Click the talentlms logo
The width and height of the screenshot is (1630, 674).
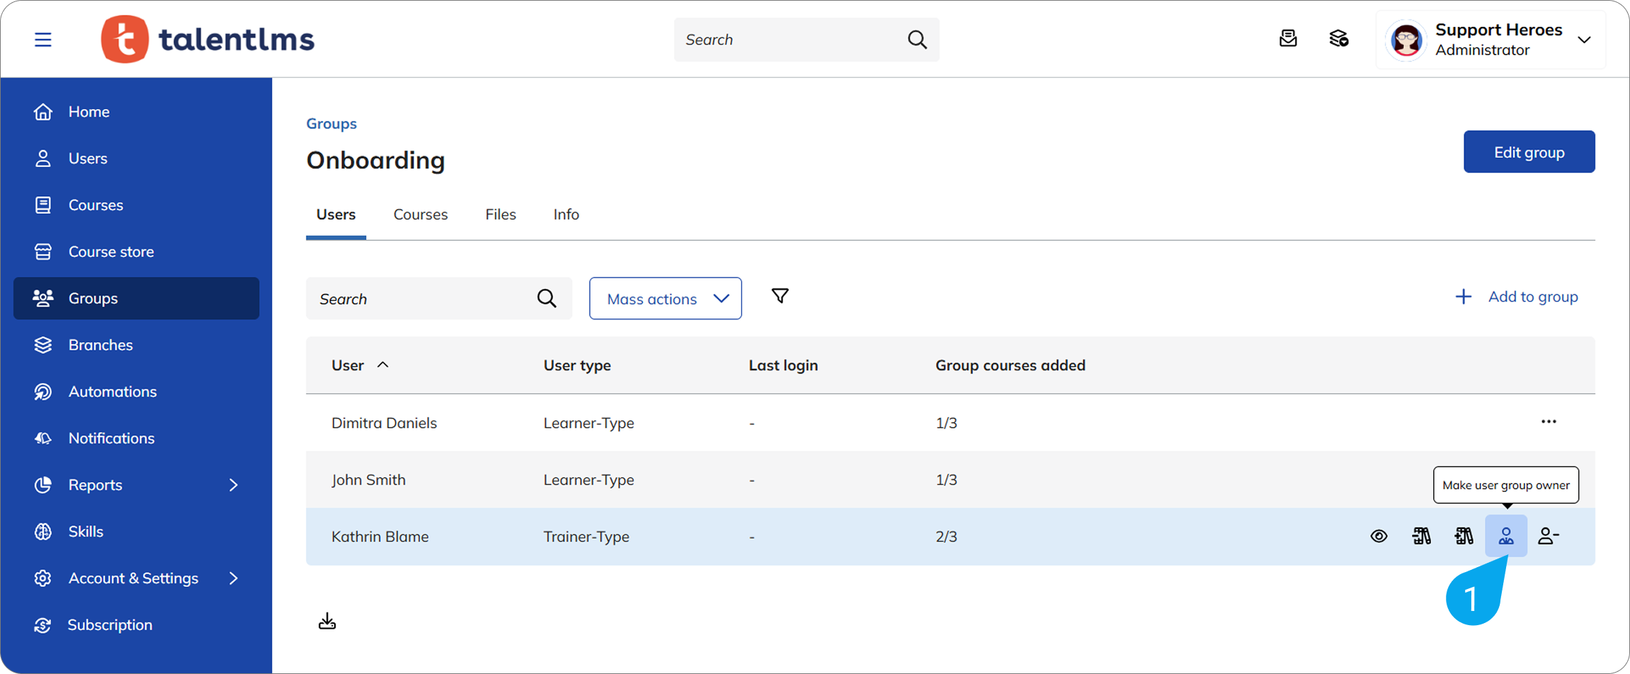tap(208, 40)
